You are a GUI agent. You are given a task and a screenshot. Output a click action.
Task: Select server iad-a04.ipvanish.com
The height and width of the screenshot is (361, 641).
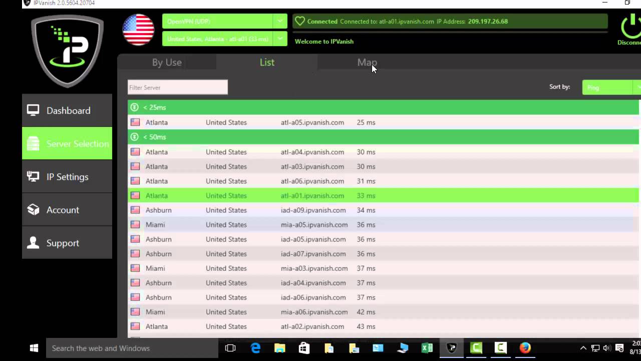click(384, 283)
